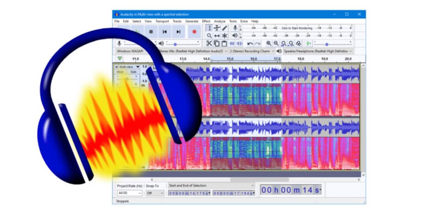Open the Snap-To Off dropdown

tap(155, 193)
